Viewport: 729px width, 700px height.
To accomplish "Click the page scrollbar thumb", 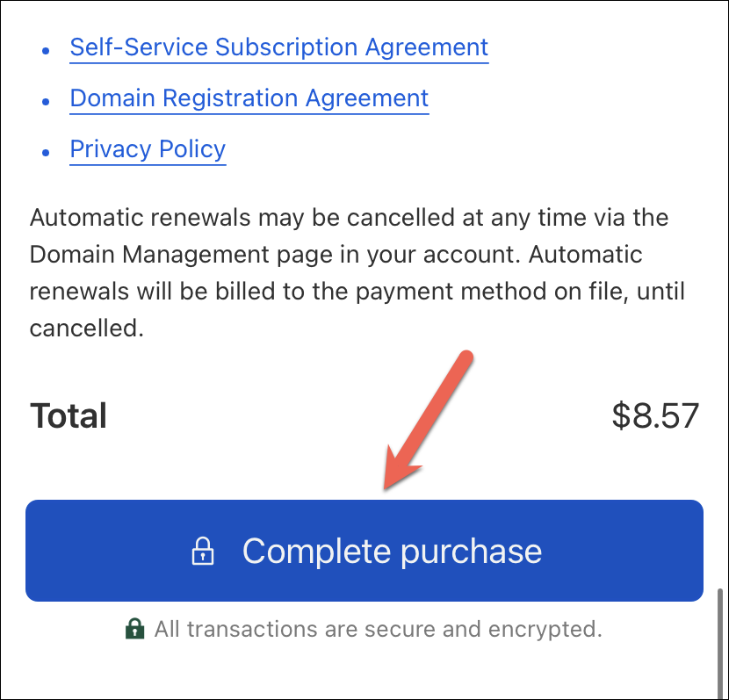I will pos(720,643).
